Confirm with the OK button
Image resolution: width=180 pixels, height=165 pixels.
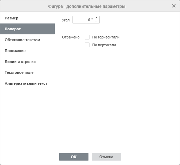pyautogui.click(x=74, y=157)
